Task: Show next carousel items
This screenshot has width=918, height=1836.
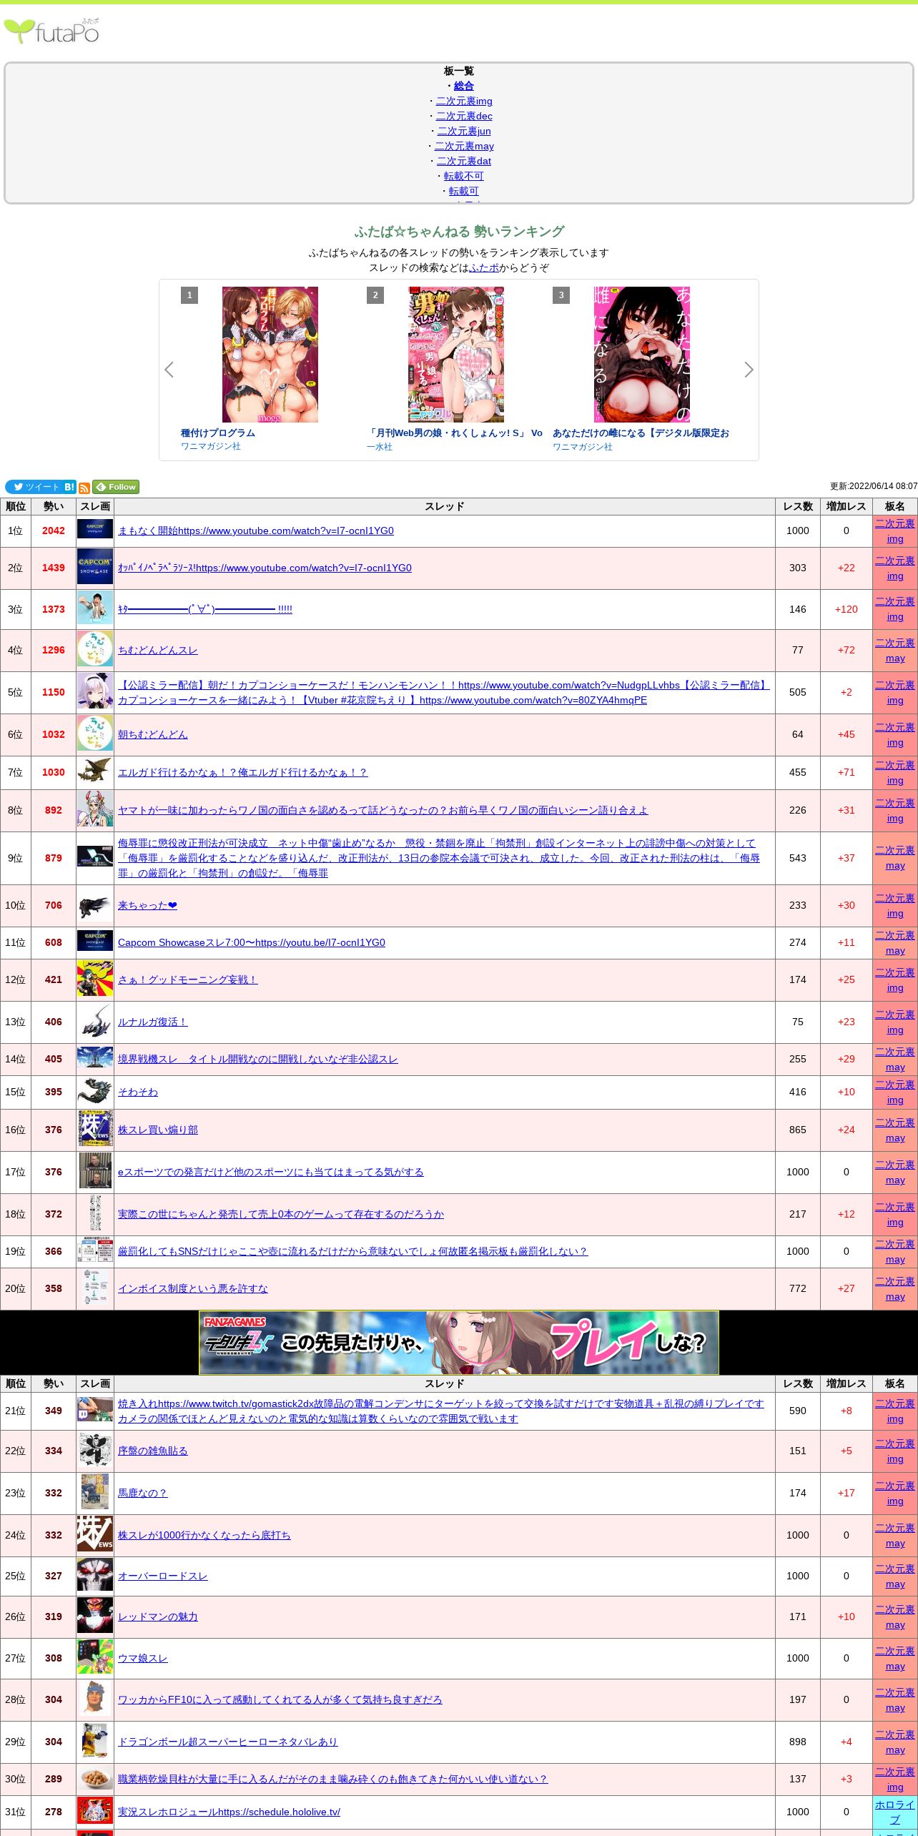Action: coord(749,370)
